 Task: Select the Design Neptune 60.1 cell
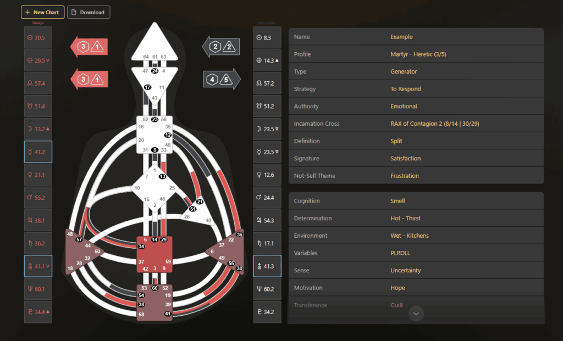click(38, 289)
